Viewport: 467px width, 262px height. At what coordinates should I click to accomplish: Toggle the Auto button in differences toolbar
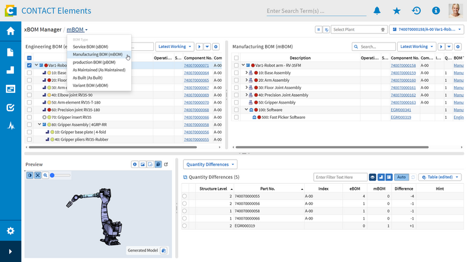[x=401, y=177]
